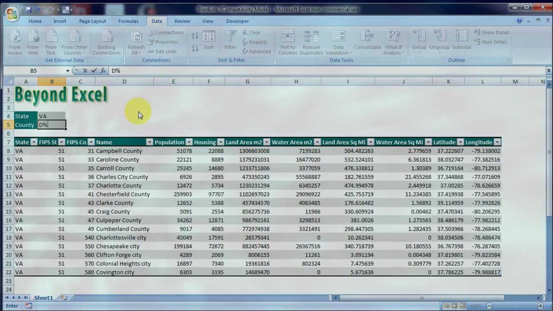This screenshot has height=311, width=553.
Task: Select cell B4 containing VA
Action: (x=52, y=116)
